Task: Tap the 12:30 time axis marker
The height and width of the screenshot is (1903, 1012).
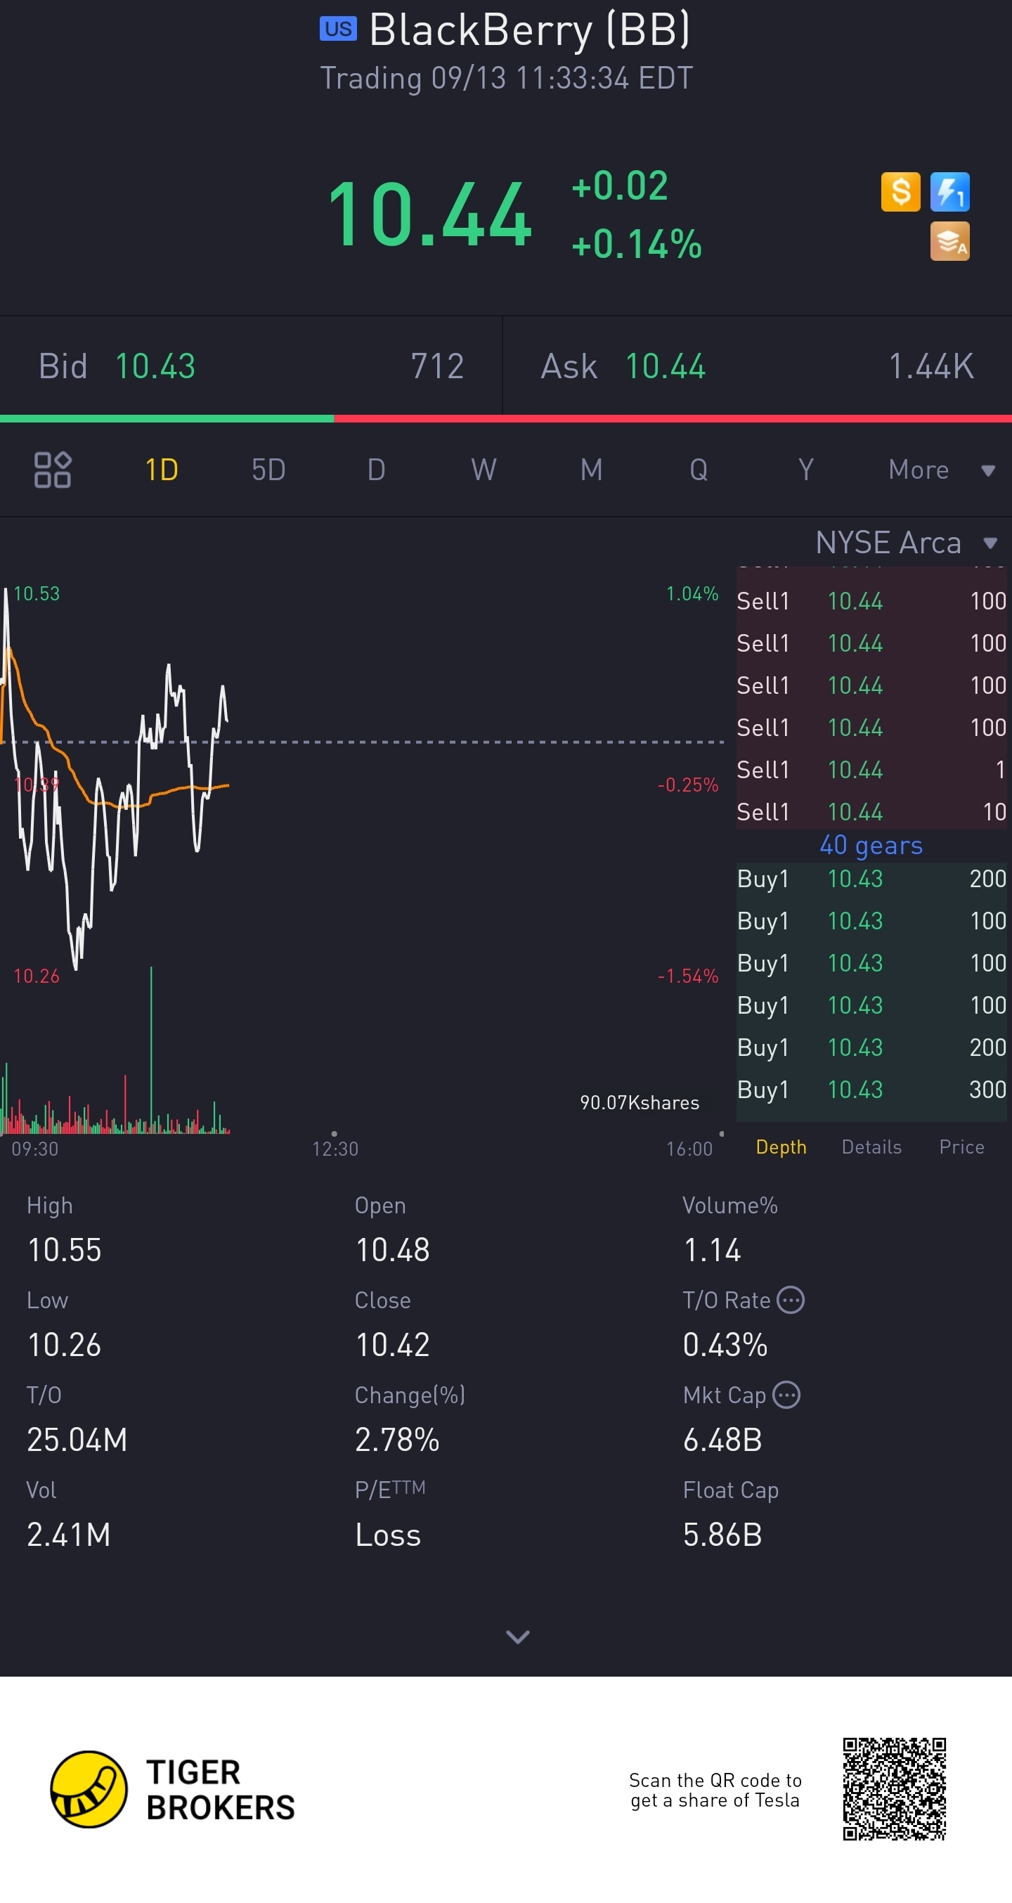Action: click(x=335, y=1149)
